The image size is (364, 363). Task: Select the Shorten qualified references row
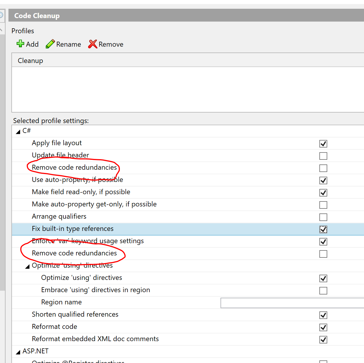coord(188,315)
